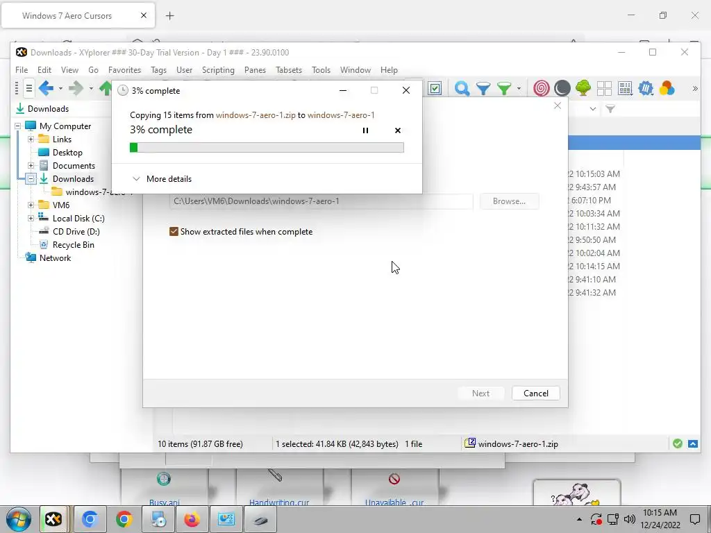
Task: Click the colored circles toolbar icon
Action: (667, 88)
